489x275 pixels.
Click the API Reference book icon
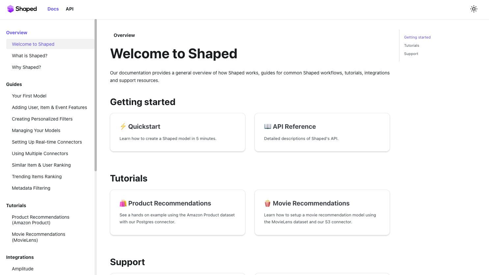268,126
